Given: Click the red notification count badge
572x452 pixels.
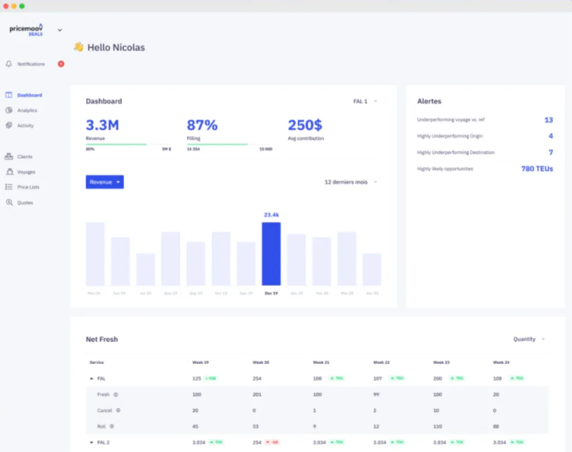Looking at the screenshot, I should pos(61,64).
